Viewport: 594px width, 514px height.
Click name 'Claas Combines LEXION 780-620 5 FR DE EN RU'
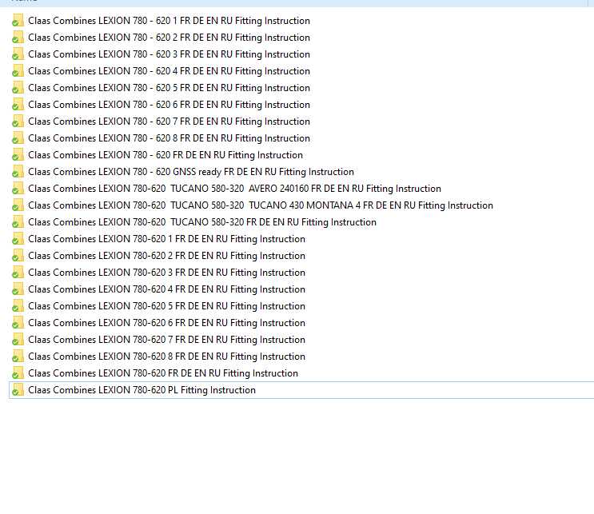166,305
